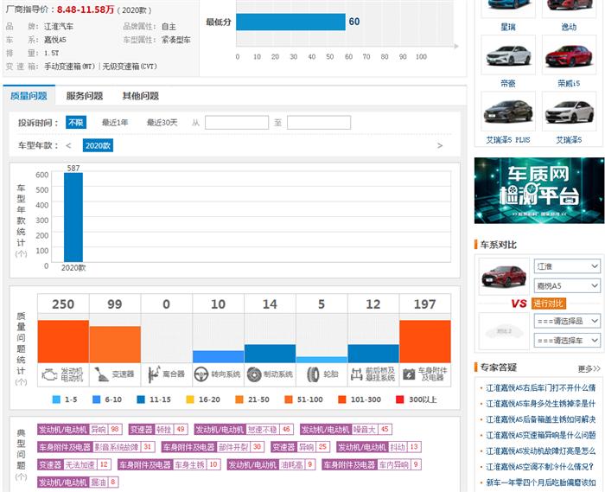
Task: Open the 星瑞 car thumbnail
Action: click(508, 8)
